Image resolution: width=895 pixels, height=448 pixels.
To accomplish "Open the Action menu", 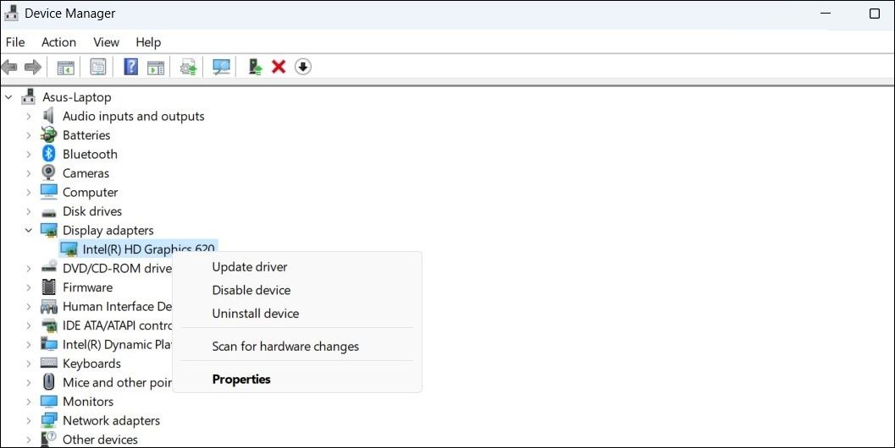I will (x=58, y=42).
